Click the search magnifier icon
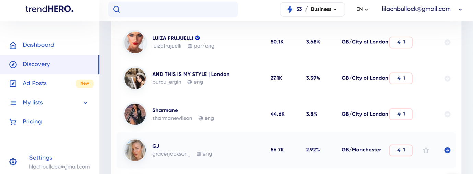The width and height of the screenshot is (473, 174). (117, 10)
